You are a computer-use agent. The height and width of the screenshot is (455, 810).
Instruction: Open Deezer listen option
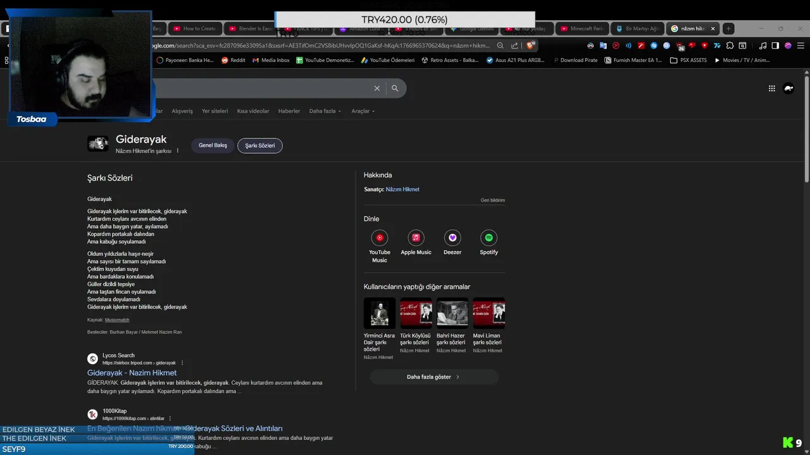point(452,243)
